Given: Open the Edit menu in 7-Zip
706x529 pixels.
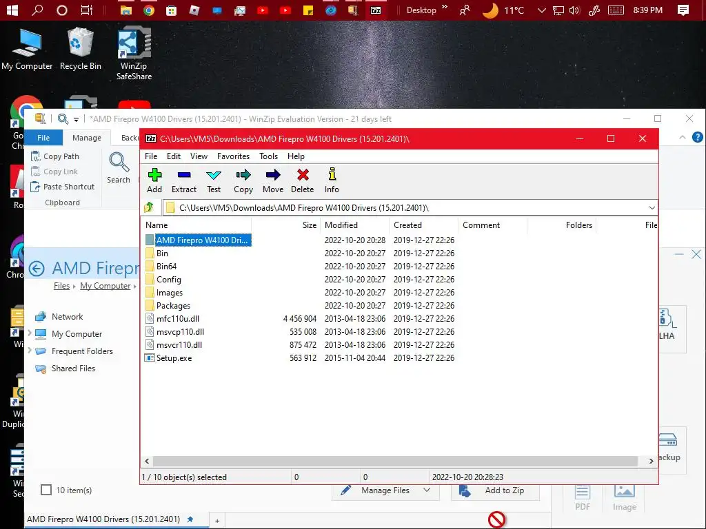Looking at the screenshot, I should point(173,156).
